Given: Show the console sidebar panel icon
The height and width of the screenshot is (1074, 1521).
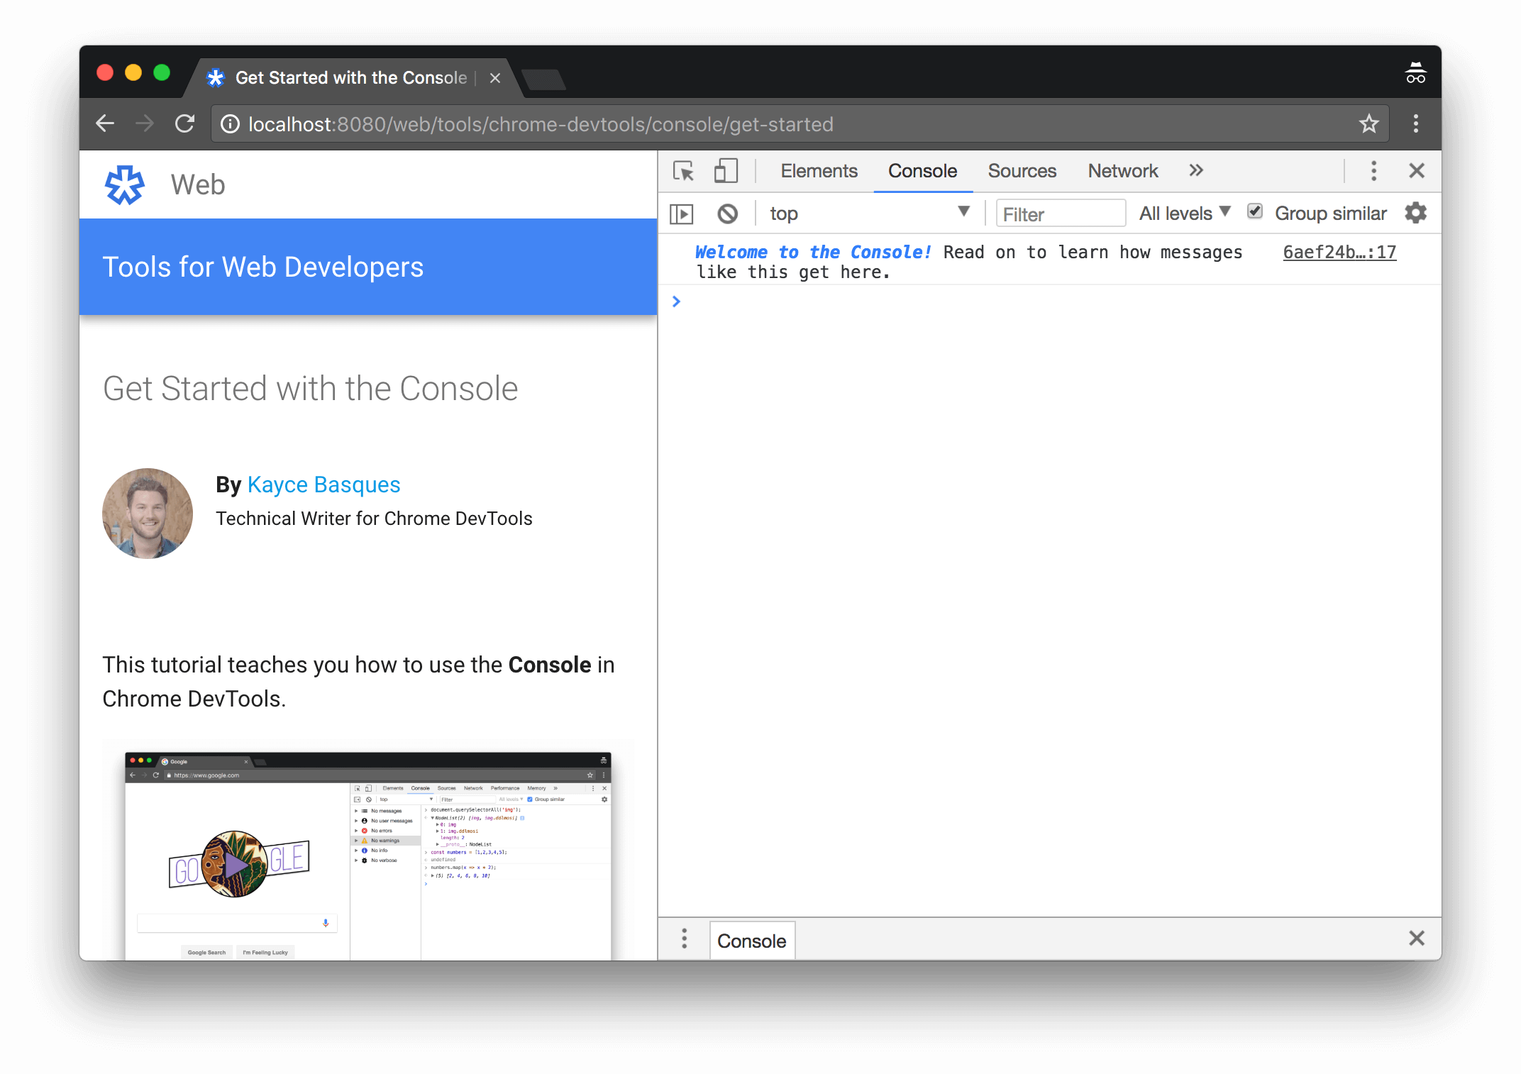Looking at the screenshot, I should [681, 214].
